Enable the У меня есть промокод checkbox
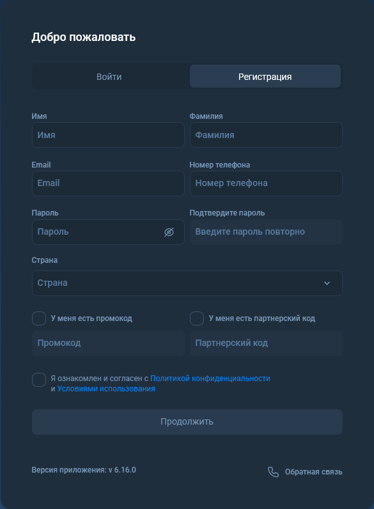This screenshot has height=509, width=374. pyautogui.click(x=39, y=318)
